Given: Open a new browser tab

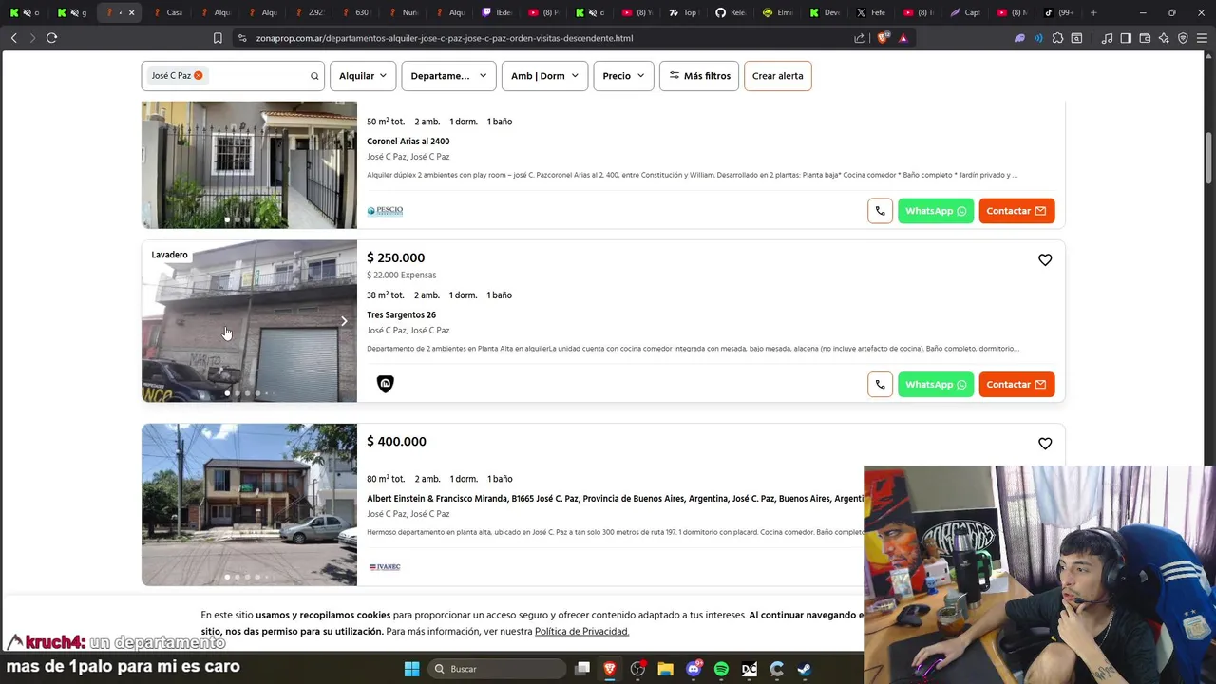Looking at the screenshot, I should 1093,12.
